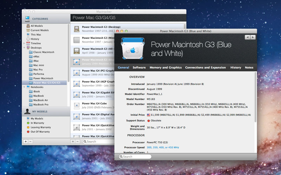Click the Power Mac G4 (AGP Graphics) icon
281x175 pixels.
point(77,84)
